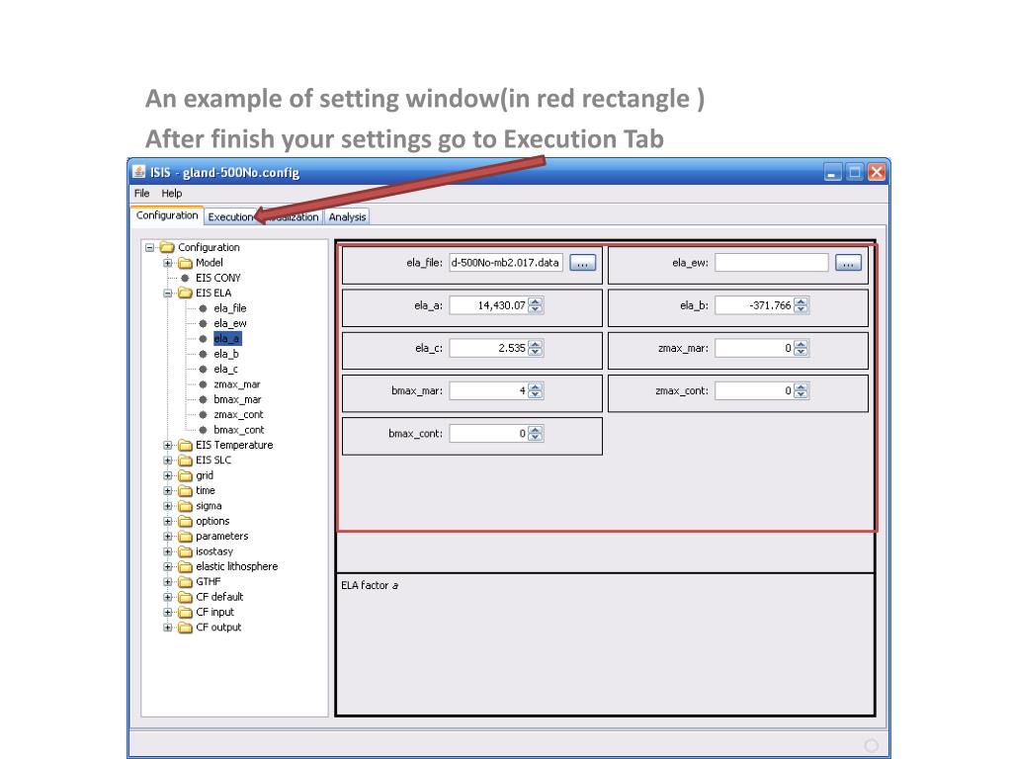Click the bmax_cont value field

tap(488, 433)
